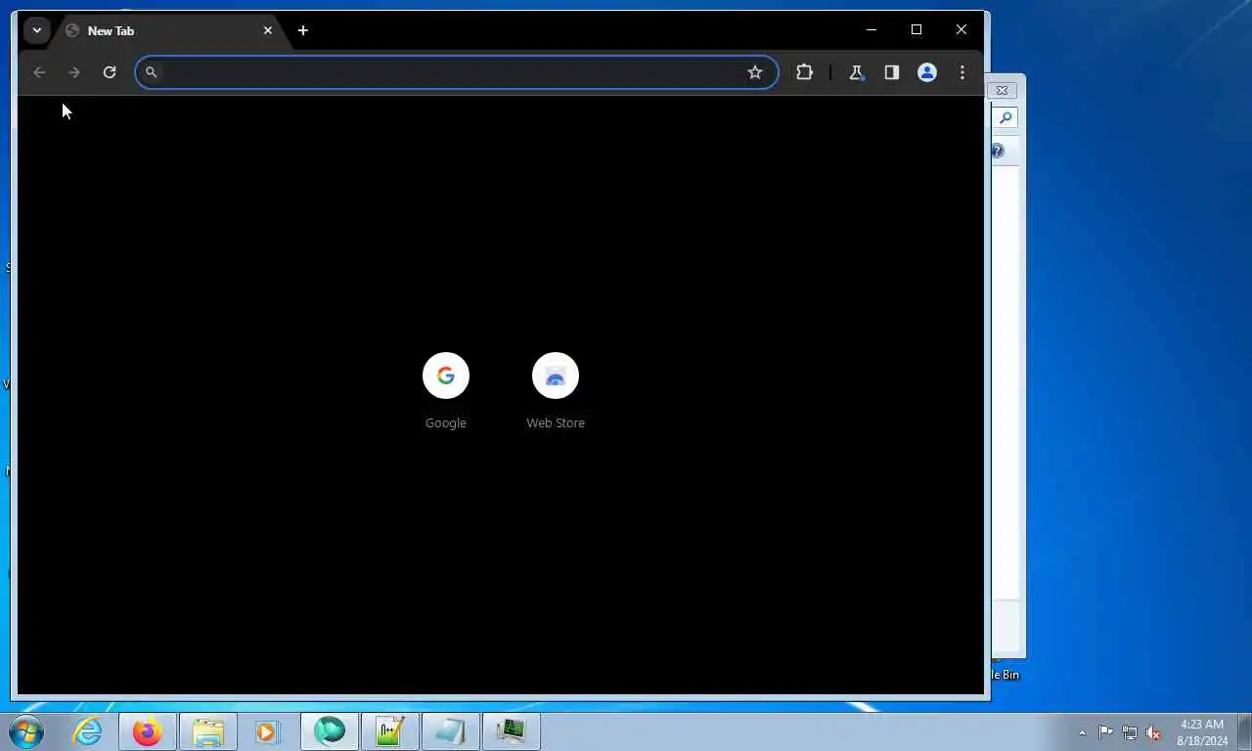
Task: Switch to the teal globe taskbar app
Action: (330, 731)
